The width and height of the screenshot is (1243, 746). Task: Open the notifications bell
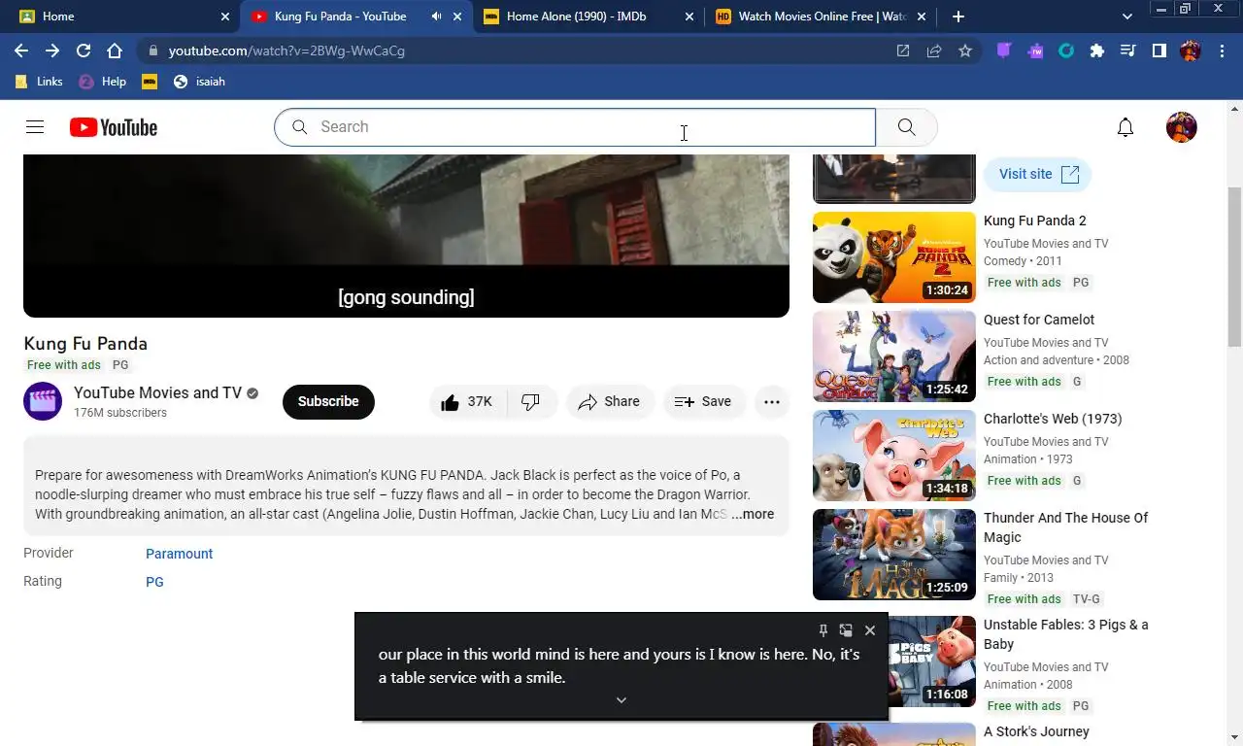pos(1125,127)
